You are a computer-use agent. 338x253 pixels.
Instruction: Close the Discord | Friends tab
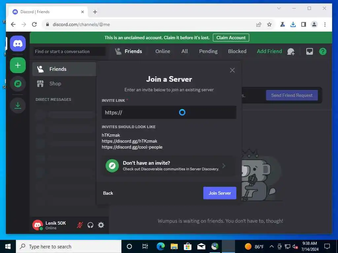tap(82, 12)
